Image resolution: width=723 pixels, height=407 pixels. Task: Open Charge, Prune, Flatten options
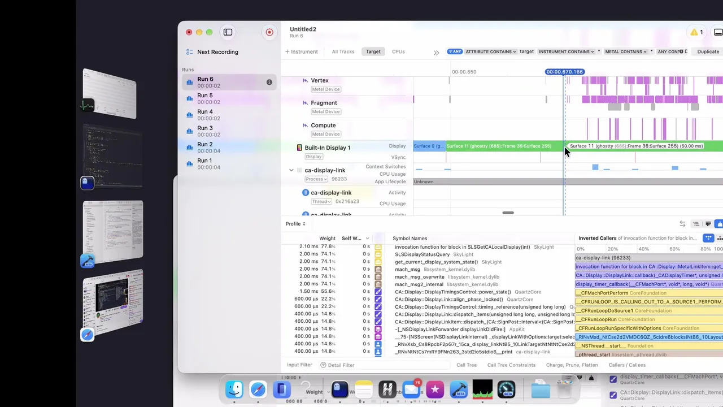click(572, 365)
